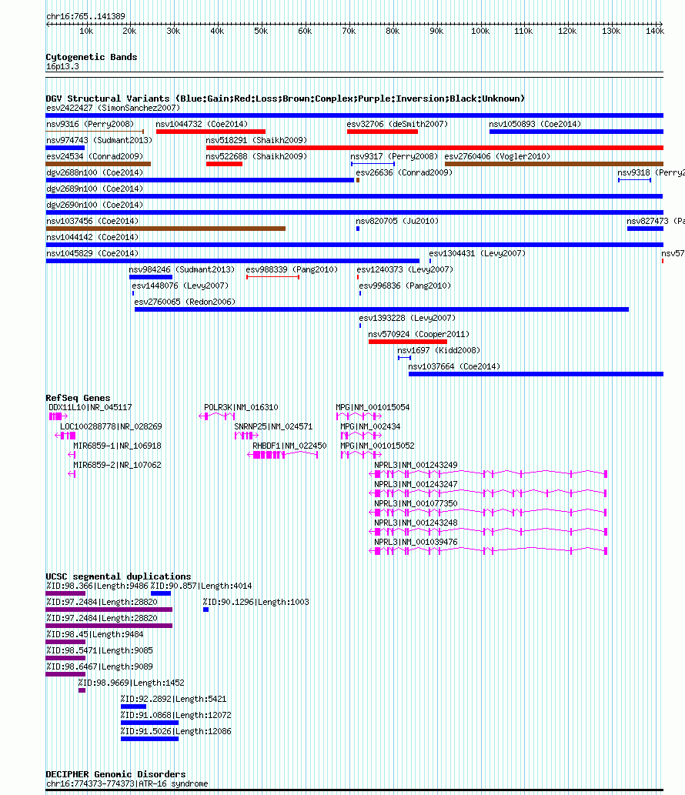Open the NPRL3|NM_001243248 transcript label
Image resolution: width=685 pixels, height=795 pixels.
click(x=416, y=524)
